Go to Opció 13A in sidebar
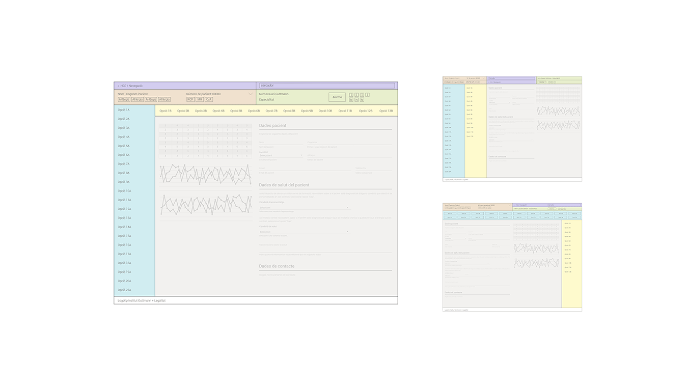Screen dimensions: 688x387 coord(124,218)
